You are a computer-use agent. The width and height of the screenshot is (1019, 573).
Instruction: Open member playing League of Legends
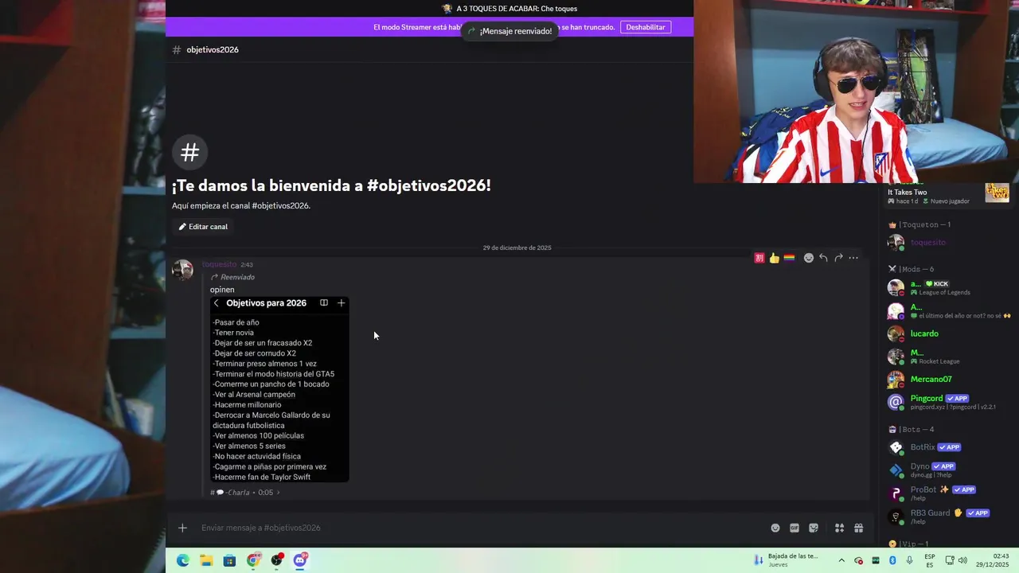pyautogui.click(x=947, y=287)
